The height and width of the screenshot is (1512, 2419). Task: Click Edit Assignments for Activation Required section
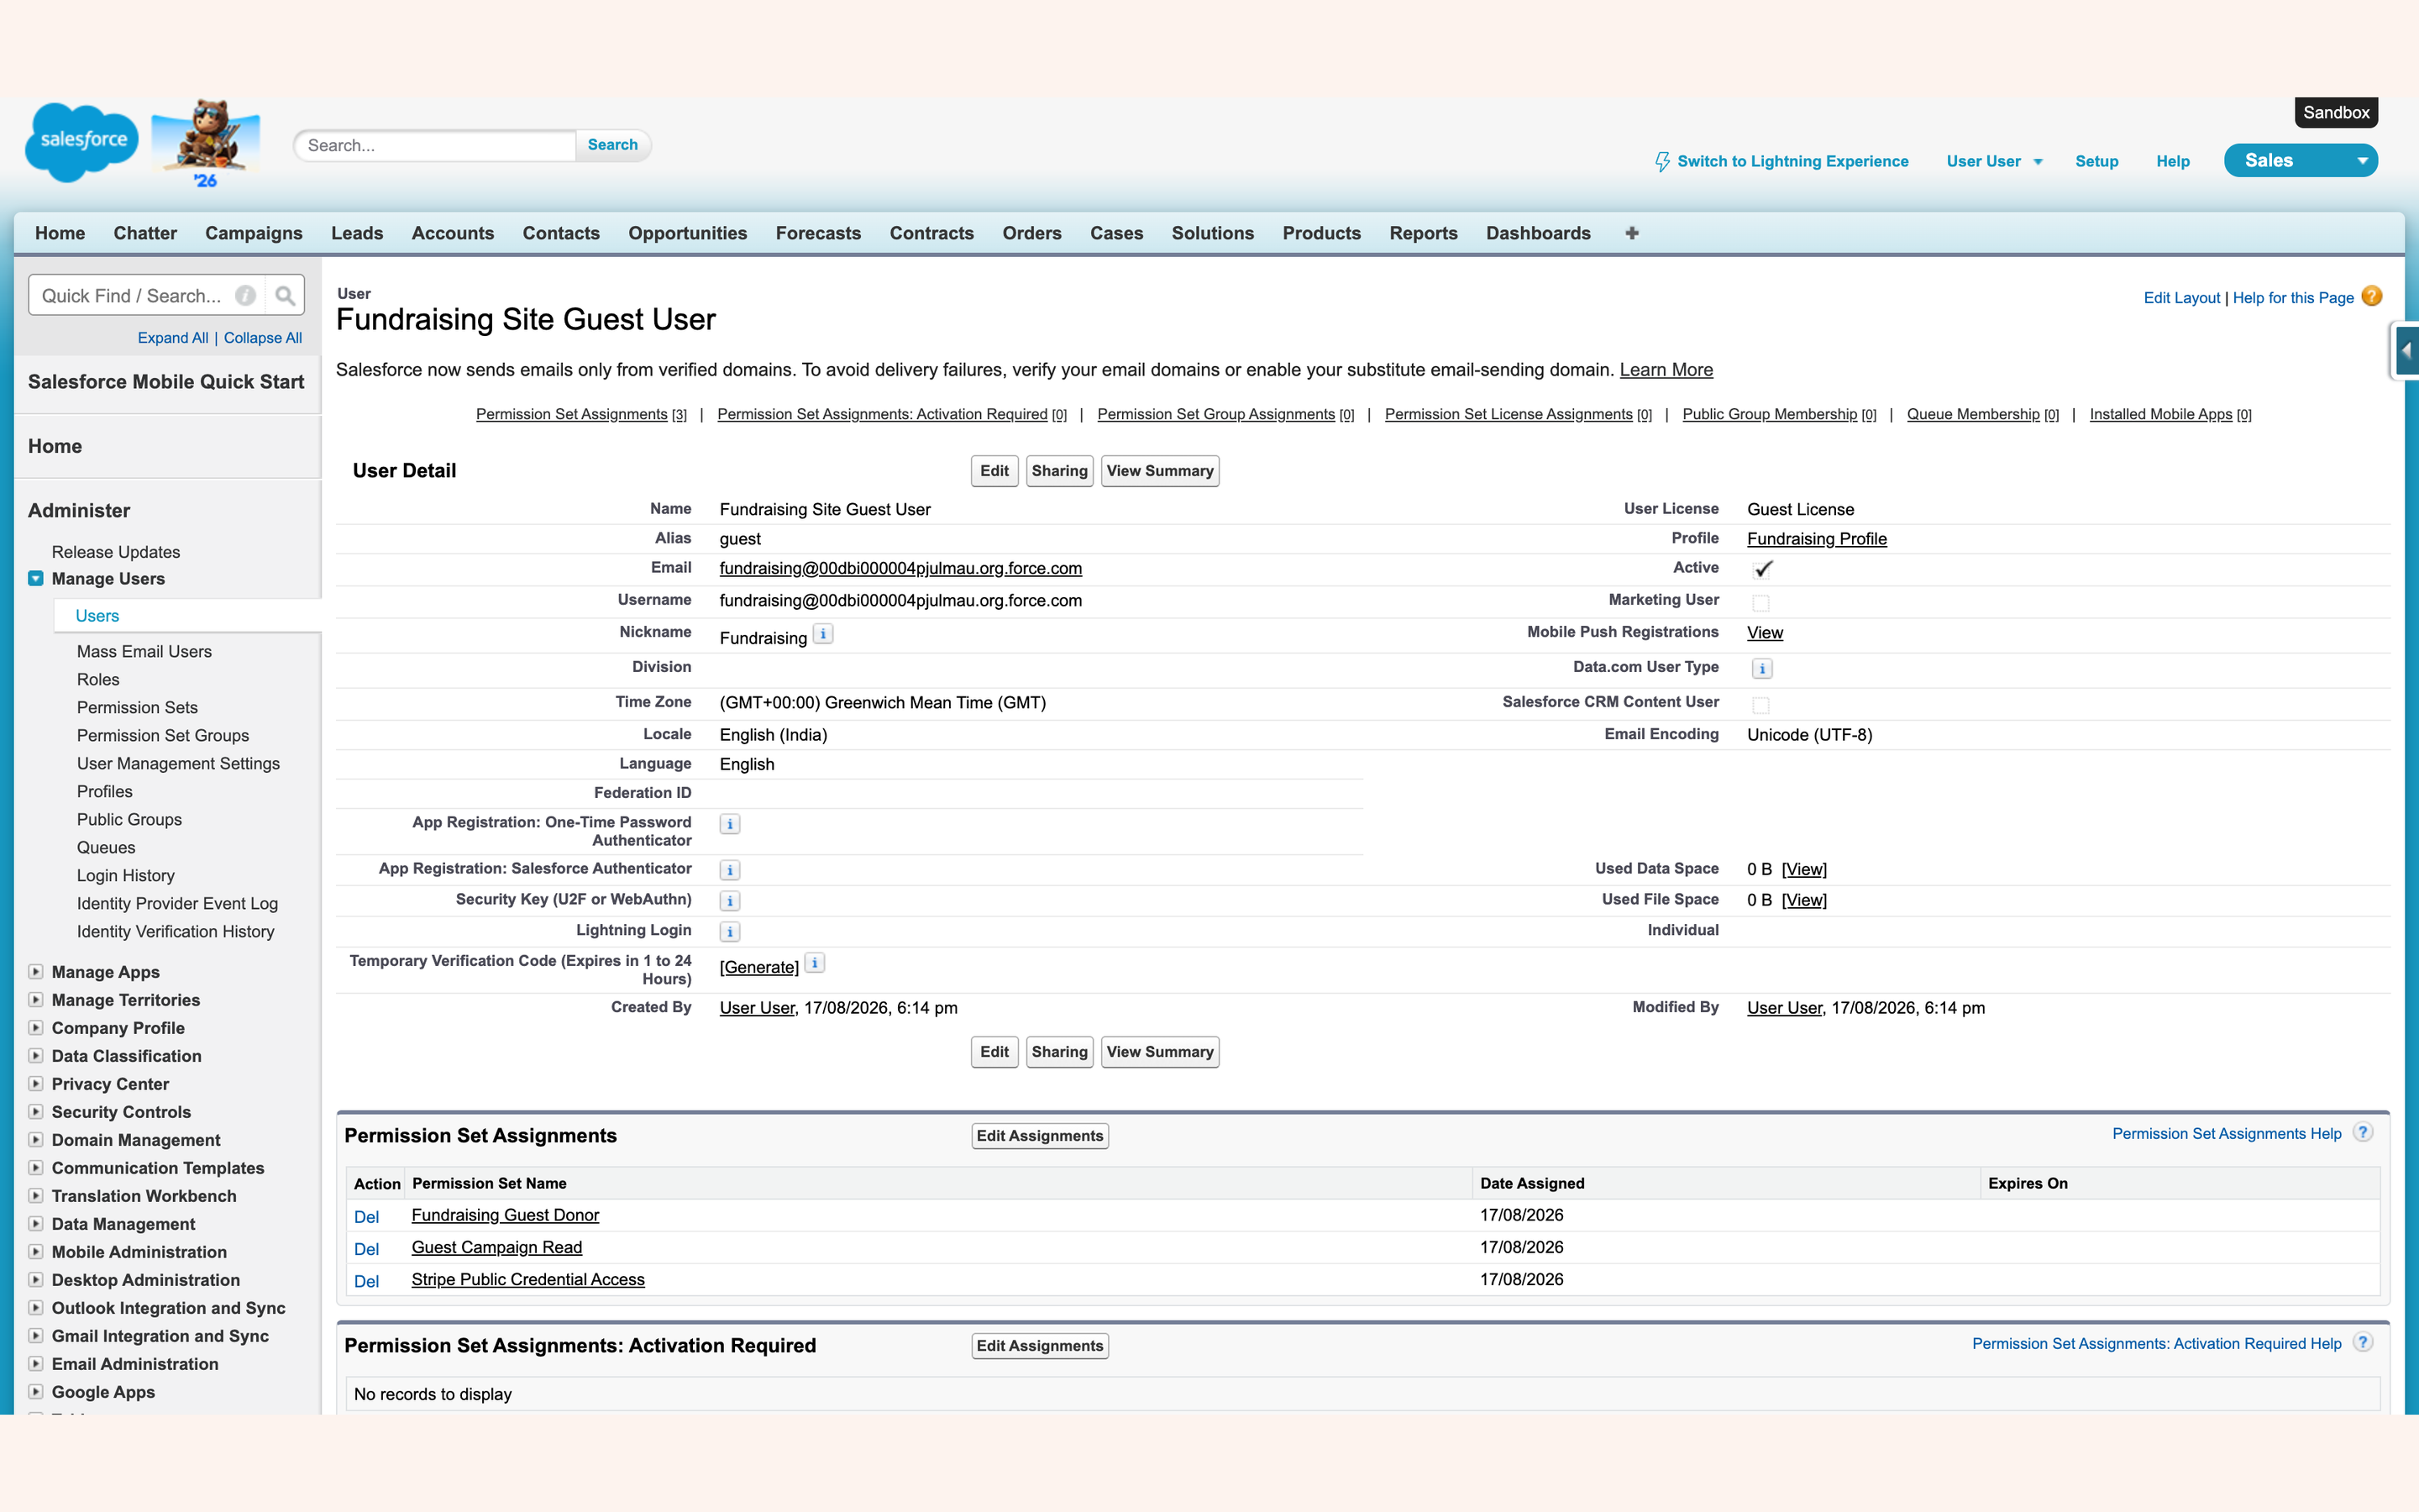(1040, 1346)
